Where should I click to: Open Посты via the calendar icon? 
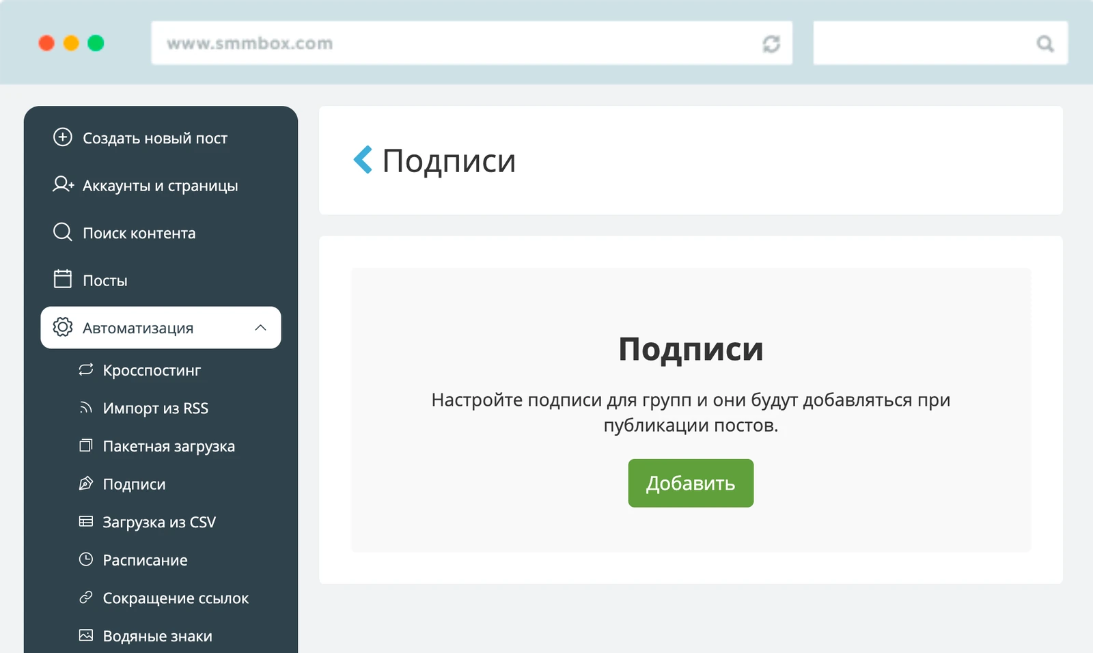click(x=62, y=279)
